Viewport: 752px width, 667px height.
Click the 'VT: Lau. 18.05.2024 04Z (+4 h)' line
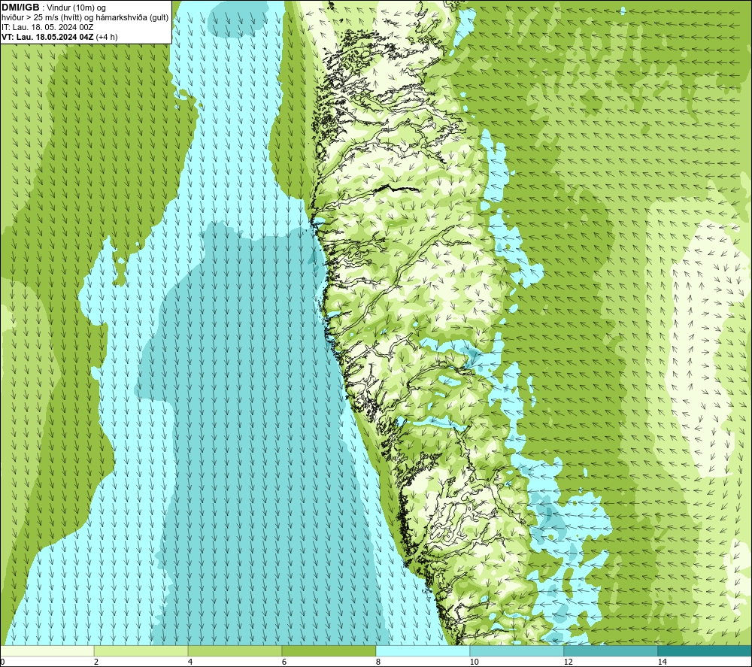coord(59,37)
